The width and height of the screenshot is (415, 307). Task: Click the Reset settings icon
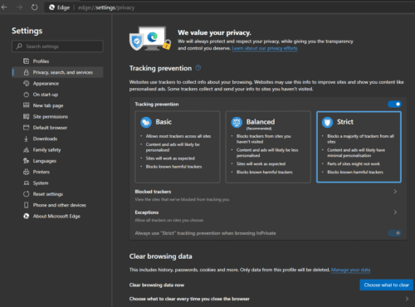(x=26, y=194)
